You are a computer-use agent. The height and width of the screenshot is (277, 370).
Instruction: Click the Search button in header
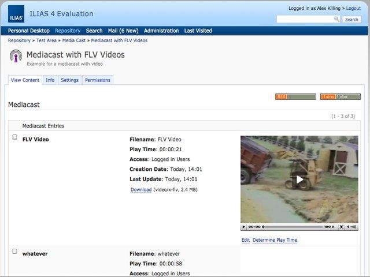click(x=351, y=20)
